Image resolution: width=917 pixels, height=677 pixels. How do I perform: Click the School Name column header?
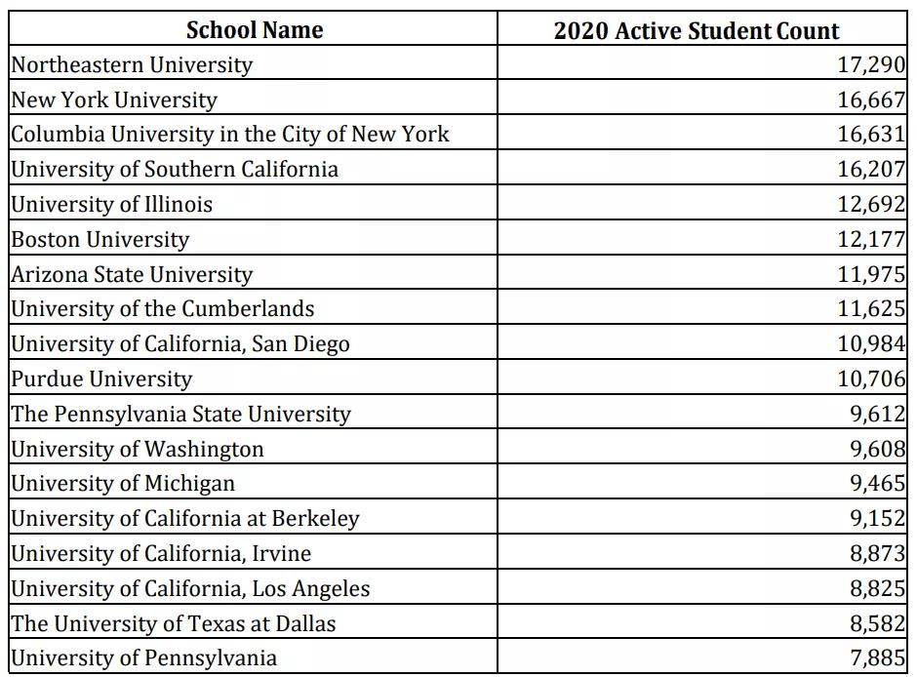pyautogui.click(x=254, y=30)
